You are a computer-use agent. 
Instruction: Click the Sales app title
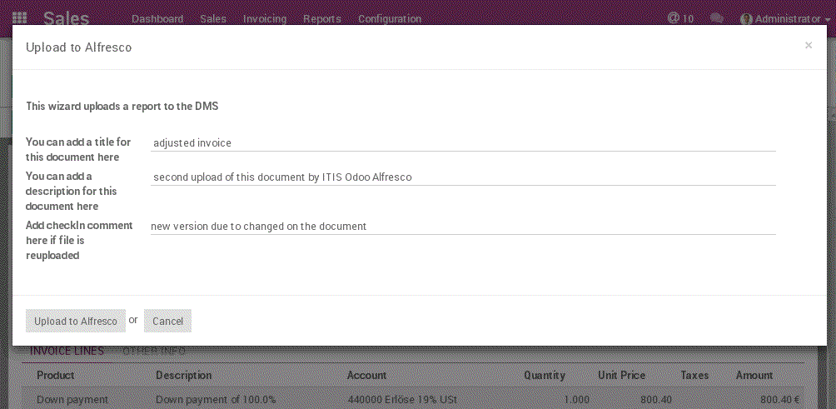[66, 18]
